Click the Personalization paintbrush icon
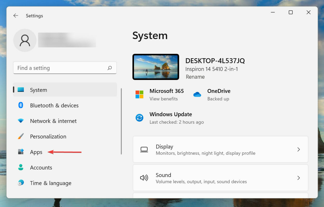The width and height of the screenshot is (324, 207). [x=21, y=136]
